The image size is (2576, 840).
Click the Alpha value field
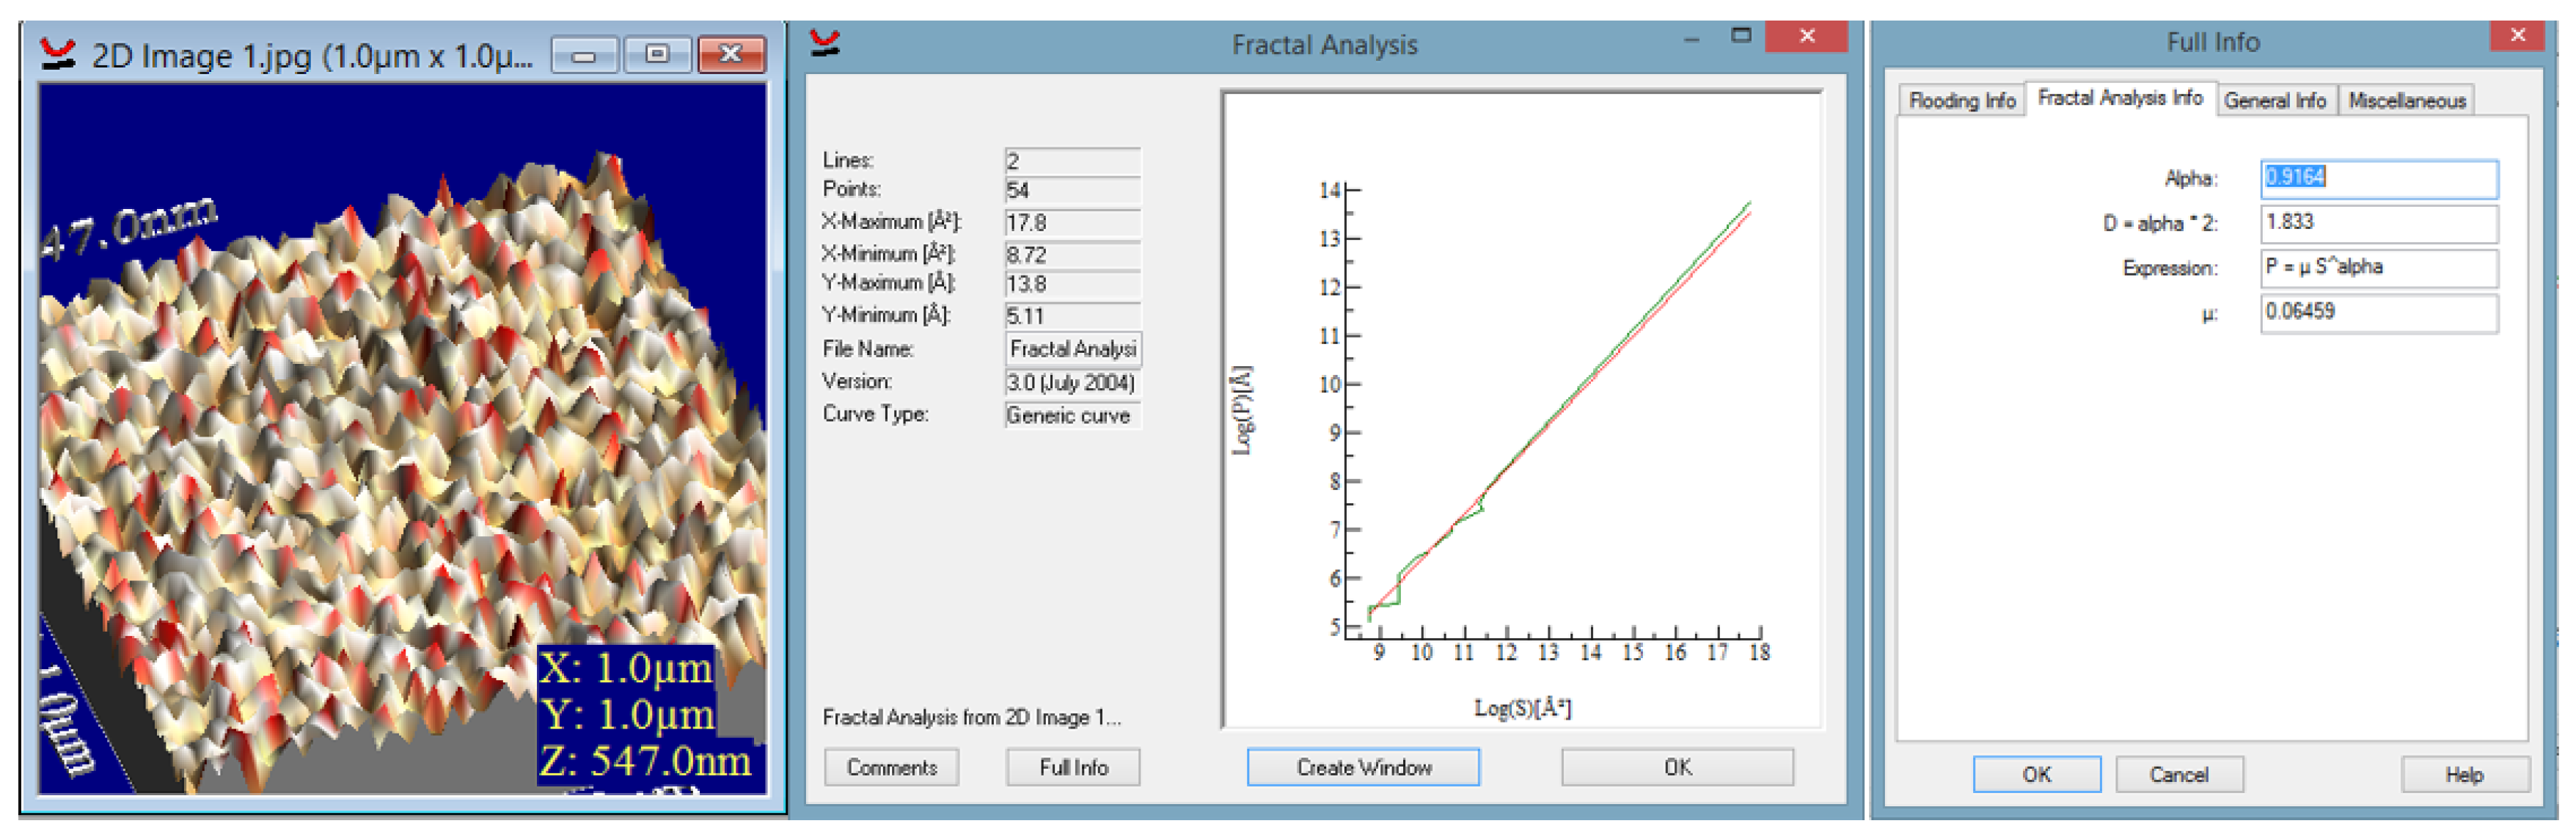click(x=2378, y=179)
